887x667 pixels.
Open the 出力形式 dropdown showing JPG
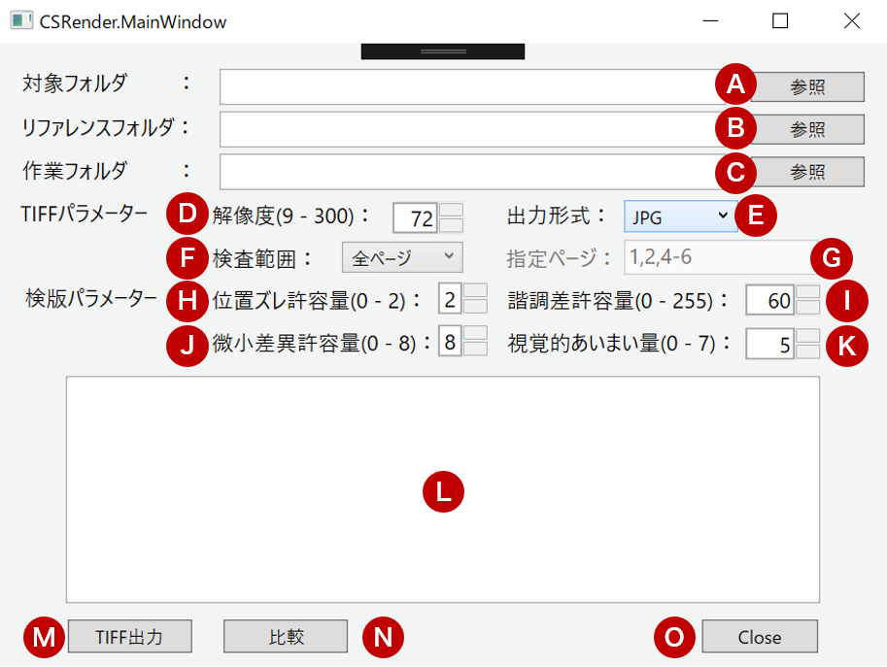(x=680, y=216)
